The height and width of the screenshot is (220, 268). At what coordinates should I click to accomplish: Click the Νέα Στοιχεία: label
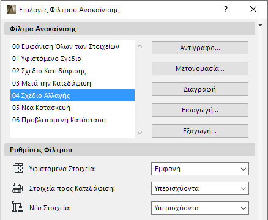[50, 208]
